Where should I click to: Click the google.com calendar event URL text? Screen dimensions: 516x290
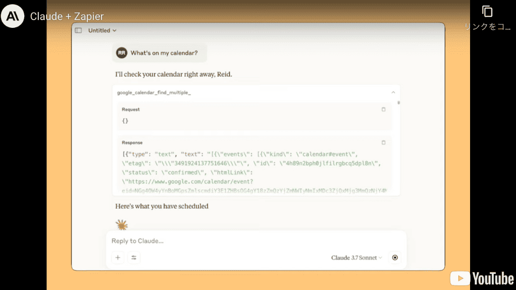(x=188, y=182)
